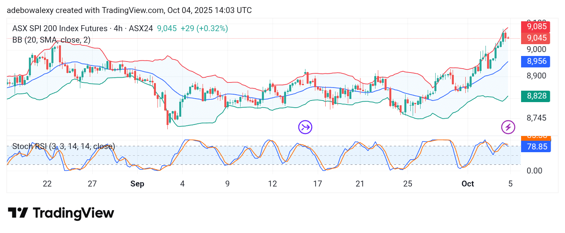Viewport: 565px width, 233px height.
Task: Select the red 9,085 upper band label
Action: tap(536, 27)
